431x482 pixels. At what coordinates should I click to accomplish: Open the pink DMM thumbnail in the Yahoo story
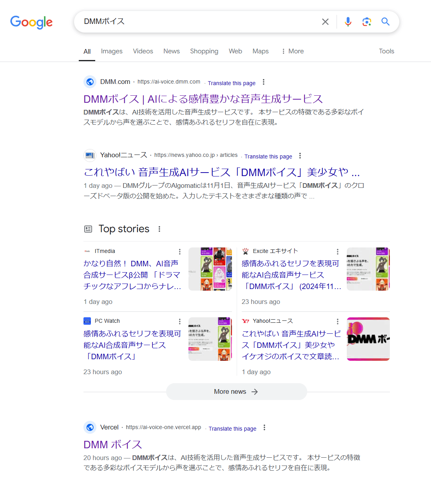click(368, 339)
